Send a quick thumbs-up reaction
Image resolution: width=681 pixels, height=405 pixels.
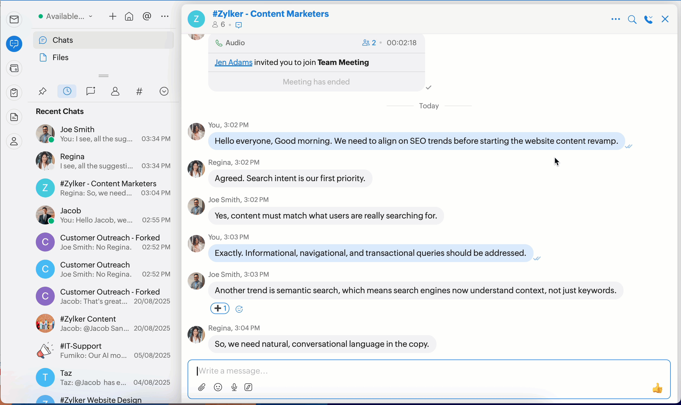657,388
